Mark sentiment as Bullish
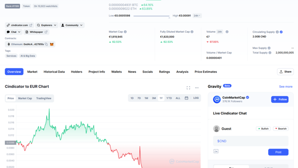The height and width of the screenshot is (168, 298). click(263, 129)
